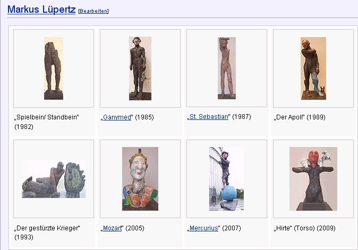
Task: Click the Der gestürzte Krieger (1993) caption
Action: tap(47, 232)
